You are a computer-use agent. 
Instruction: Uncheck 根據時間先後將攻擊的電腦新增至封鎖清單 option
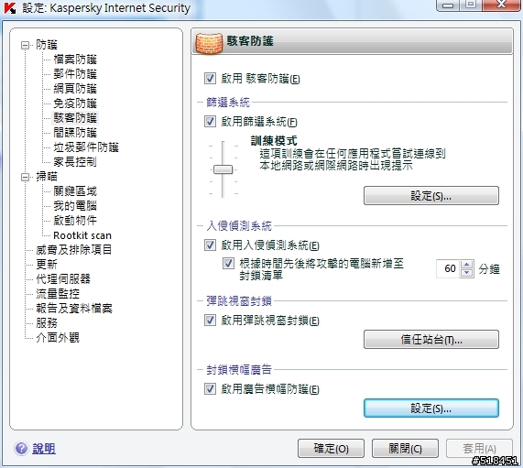click(228, 264)
